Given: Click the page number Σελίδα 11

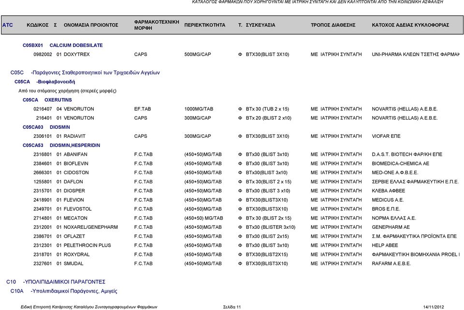Looking at the screenshot, I should pyautogui.click(x=232, y=307).
